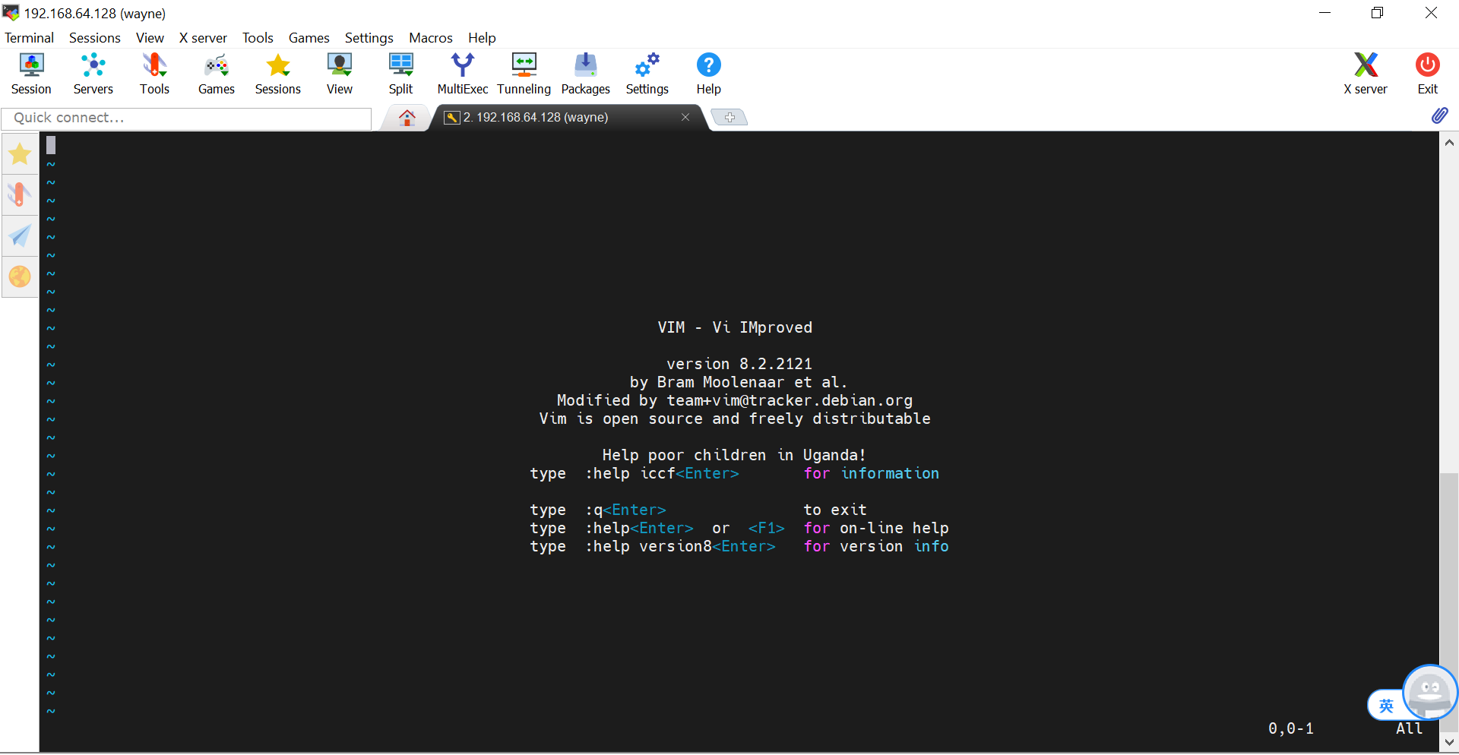The width and height of the screenshot is (1459, 755).
Task: Activate the MultiExec toolbar icon
Action: point(462,74)
